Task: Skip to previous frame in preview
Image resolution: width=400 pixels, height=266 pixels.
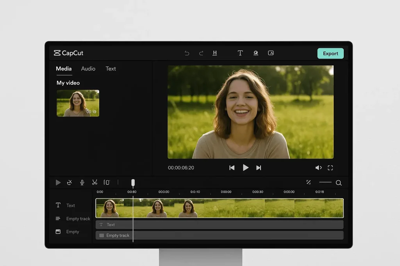Action: [x=232, y=168]
